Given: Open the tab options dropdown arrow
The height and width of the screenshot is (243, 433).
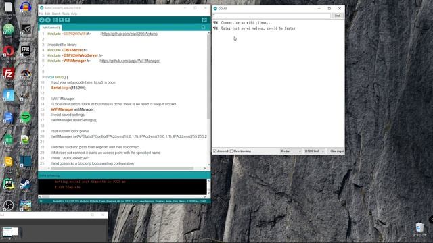Looking at the screenshot, I should tap(203, 27).
